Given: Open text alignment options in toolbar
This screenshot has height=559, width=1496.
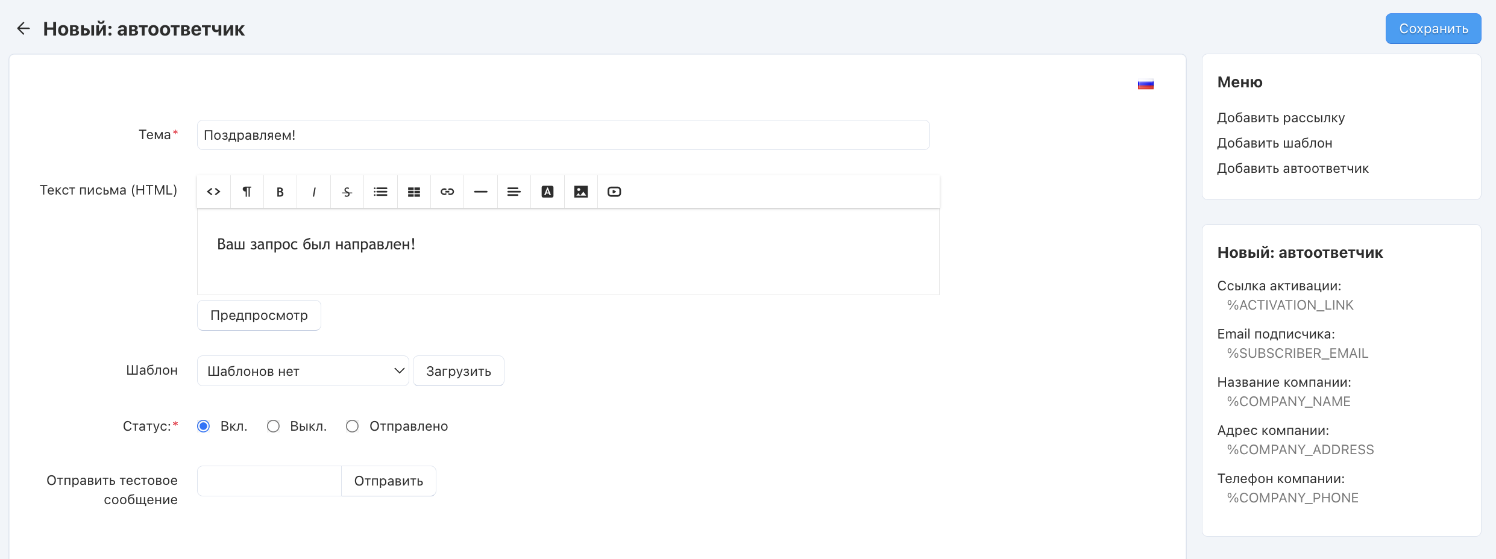Looking at the screenshot, I should (514, 192).
